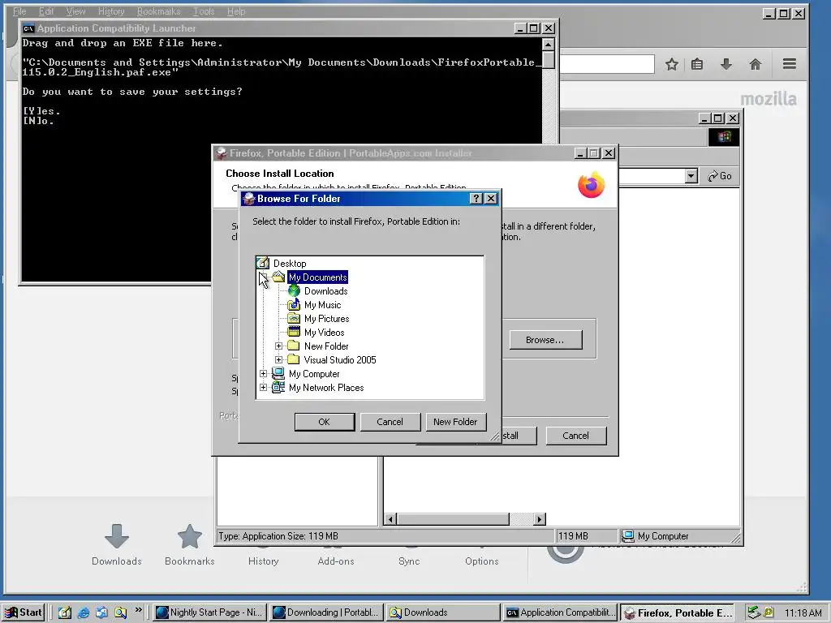
Task: Click the home icon in the Nightly toolbar
Action: (x=756, y=65)
